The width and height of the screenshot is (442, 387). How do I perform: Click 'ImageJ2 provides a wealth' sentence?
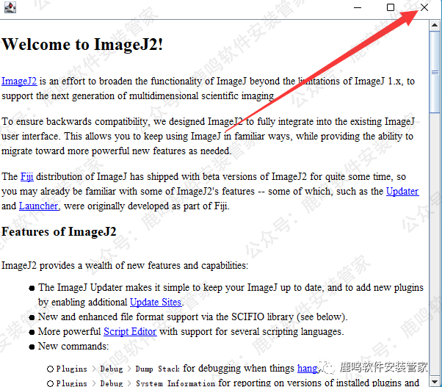pyautogui.click(x=125, y=266)
